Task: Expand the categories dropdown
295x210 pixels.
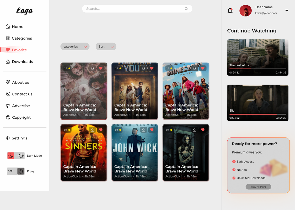Action: click(75, 46)
